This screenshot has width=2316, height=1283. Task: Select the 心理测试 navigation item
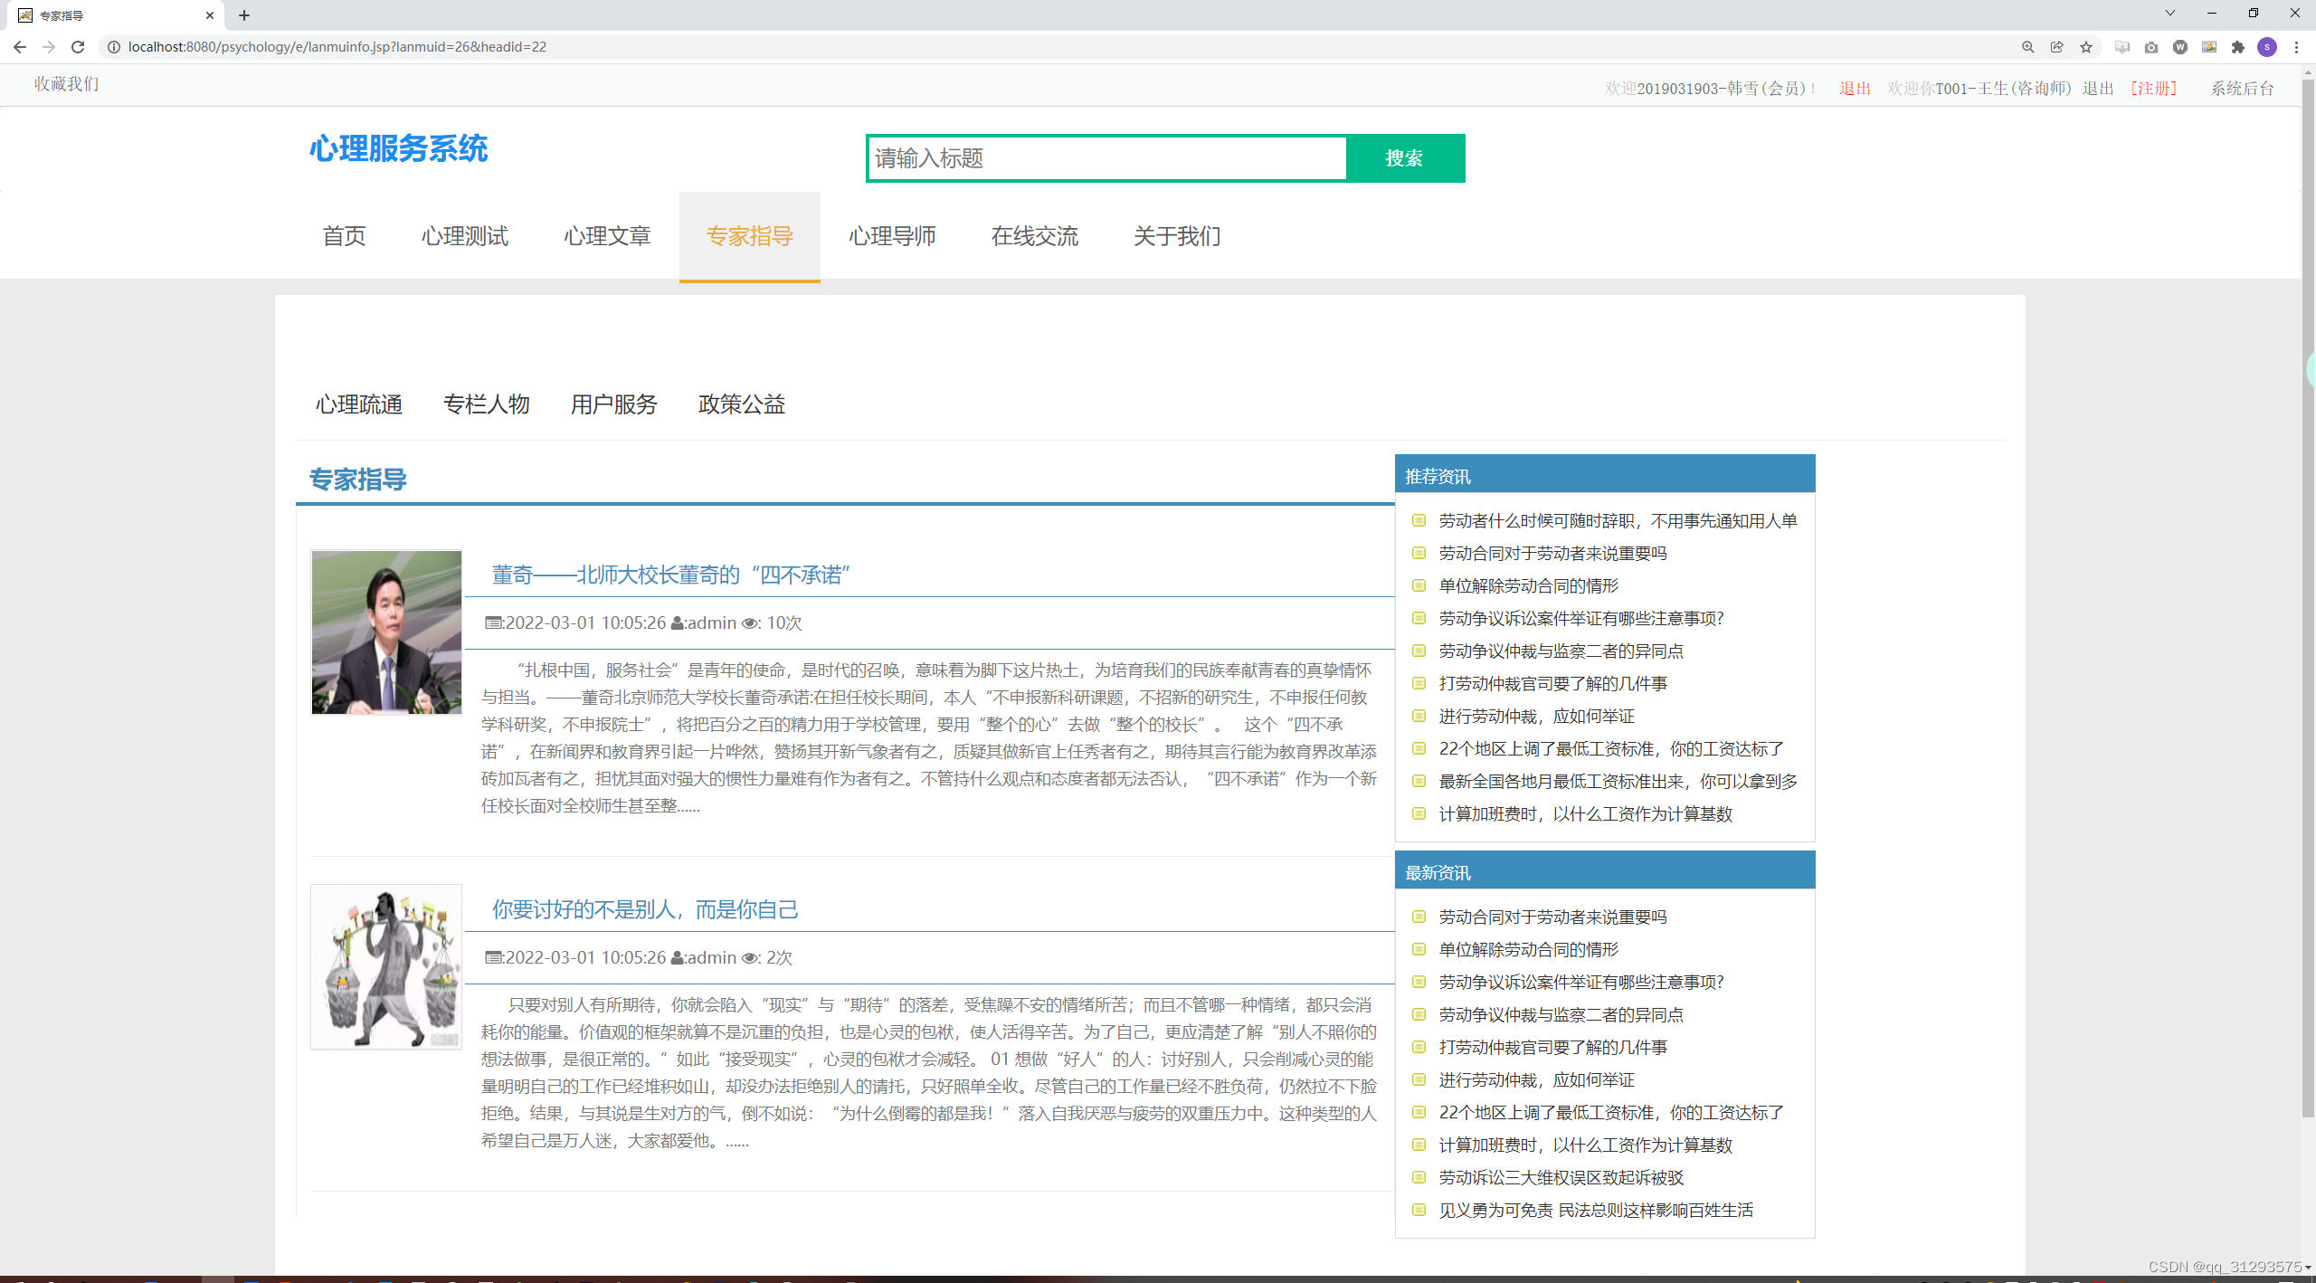[465, 236]
